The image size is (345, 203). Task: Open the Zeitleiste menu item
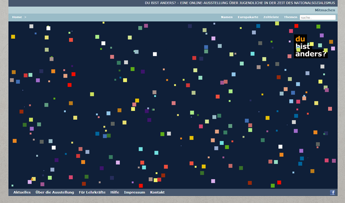pyautogui.click(x=271, y=17)
